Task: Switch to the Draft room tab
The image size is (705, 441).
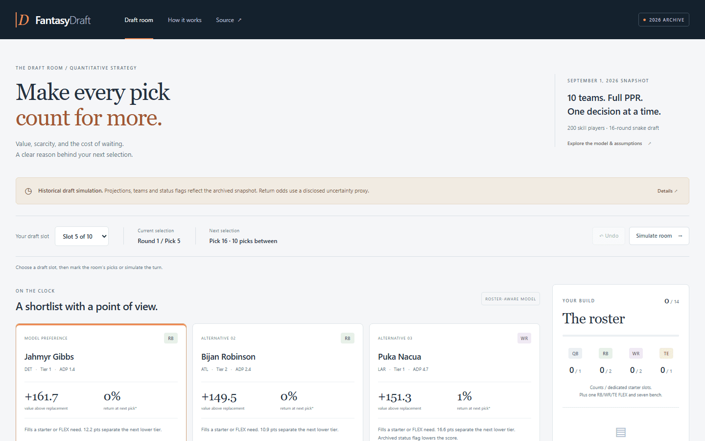Action: 139,20
